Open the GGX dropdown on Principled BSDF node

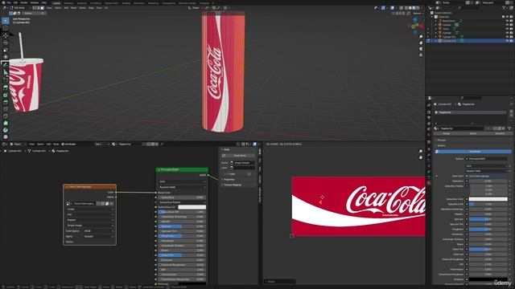pos(182,181)
